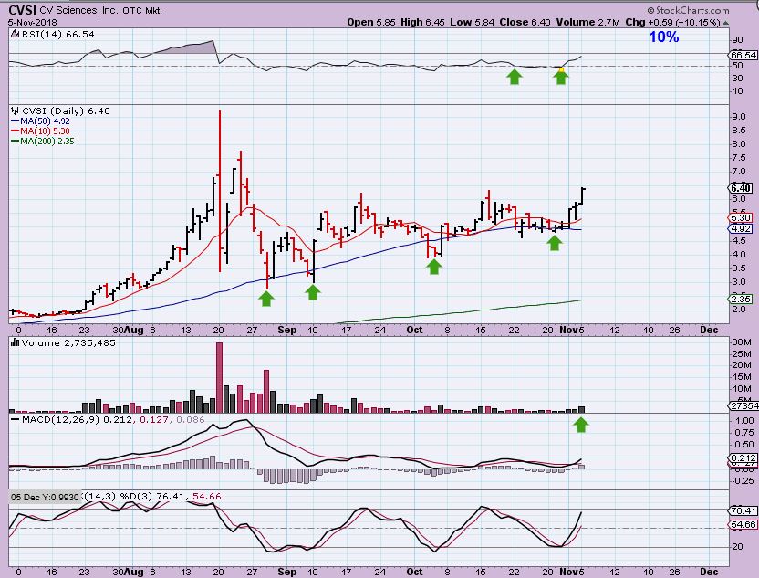The image size is (759, 578).
Task: Click the 30 level on RSI axis
Action: click(738, 78)
